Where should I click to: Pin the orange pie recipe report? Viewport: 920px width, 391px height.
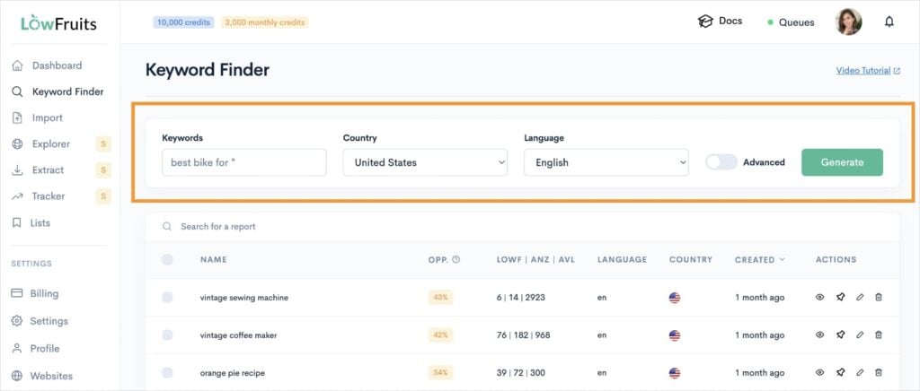(x=840, y=372)
